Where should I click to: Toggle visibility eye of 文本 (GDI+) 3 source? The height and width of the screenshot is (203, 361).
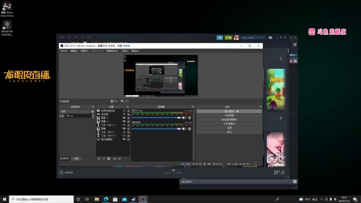pyautogui.click(x=124, y=125)
